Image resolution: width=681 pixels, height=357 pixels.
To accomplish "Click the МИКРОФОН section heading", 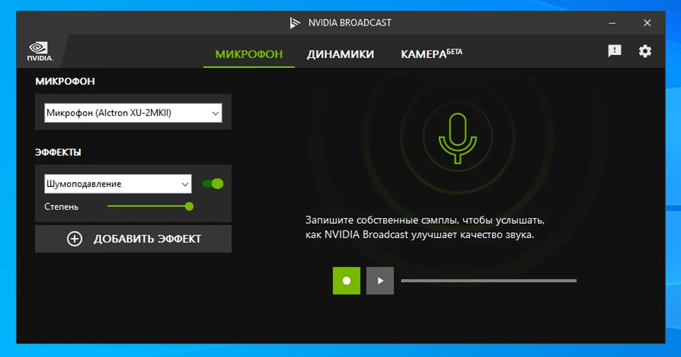I will pyautogui.click(x=65, y=82).
